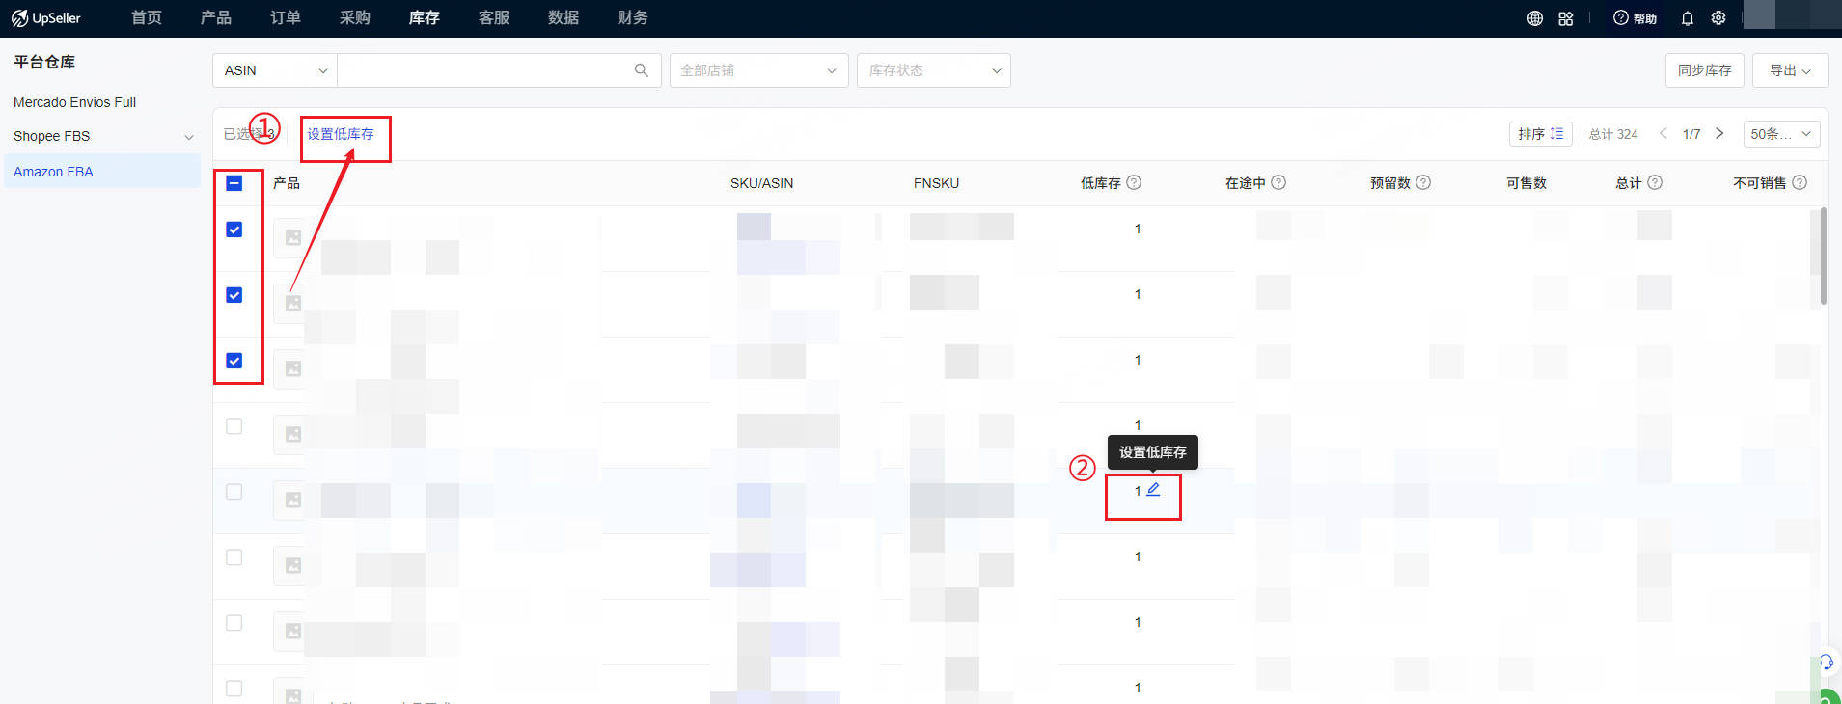Check the fifth row checkbox
Viewport: 1842px width, 704px height.
click(x=234, y=492)
